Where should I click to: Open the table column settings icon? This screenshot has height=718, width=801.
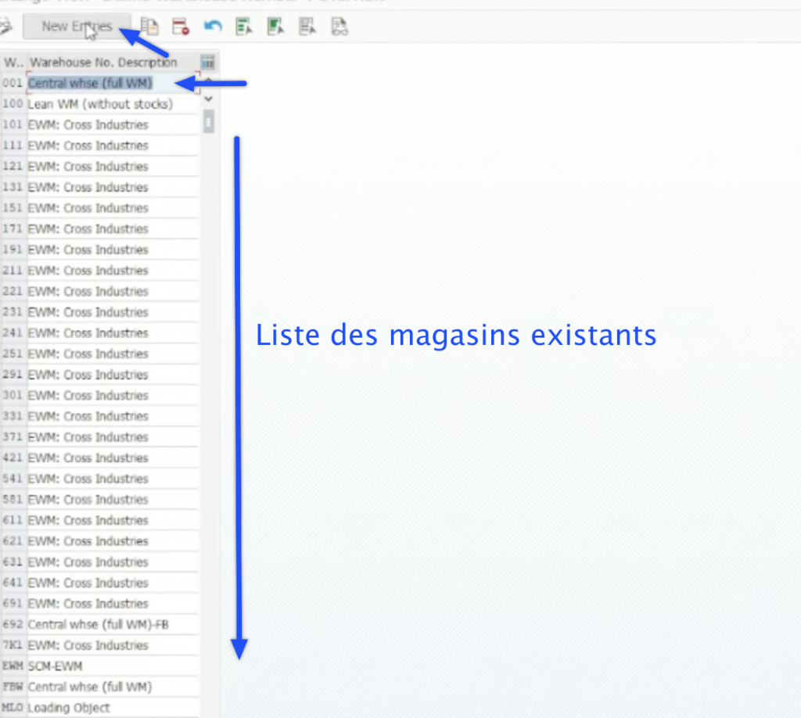pyautogui.click(x=207, y=62)
